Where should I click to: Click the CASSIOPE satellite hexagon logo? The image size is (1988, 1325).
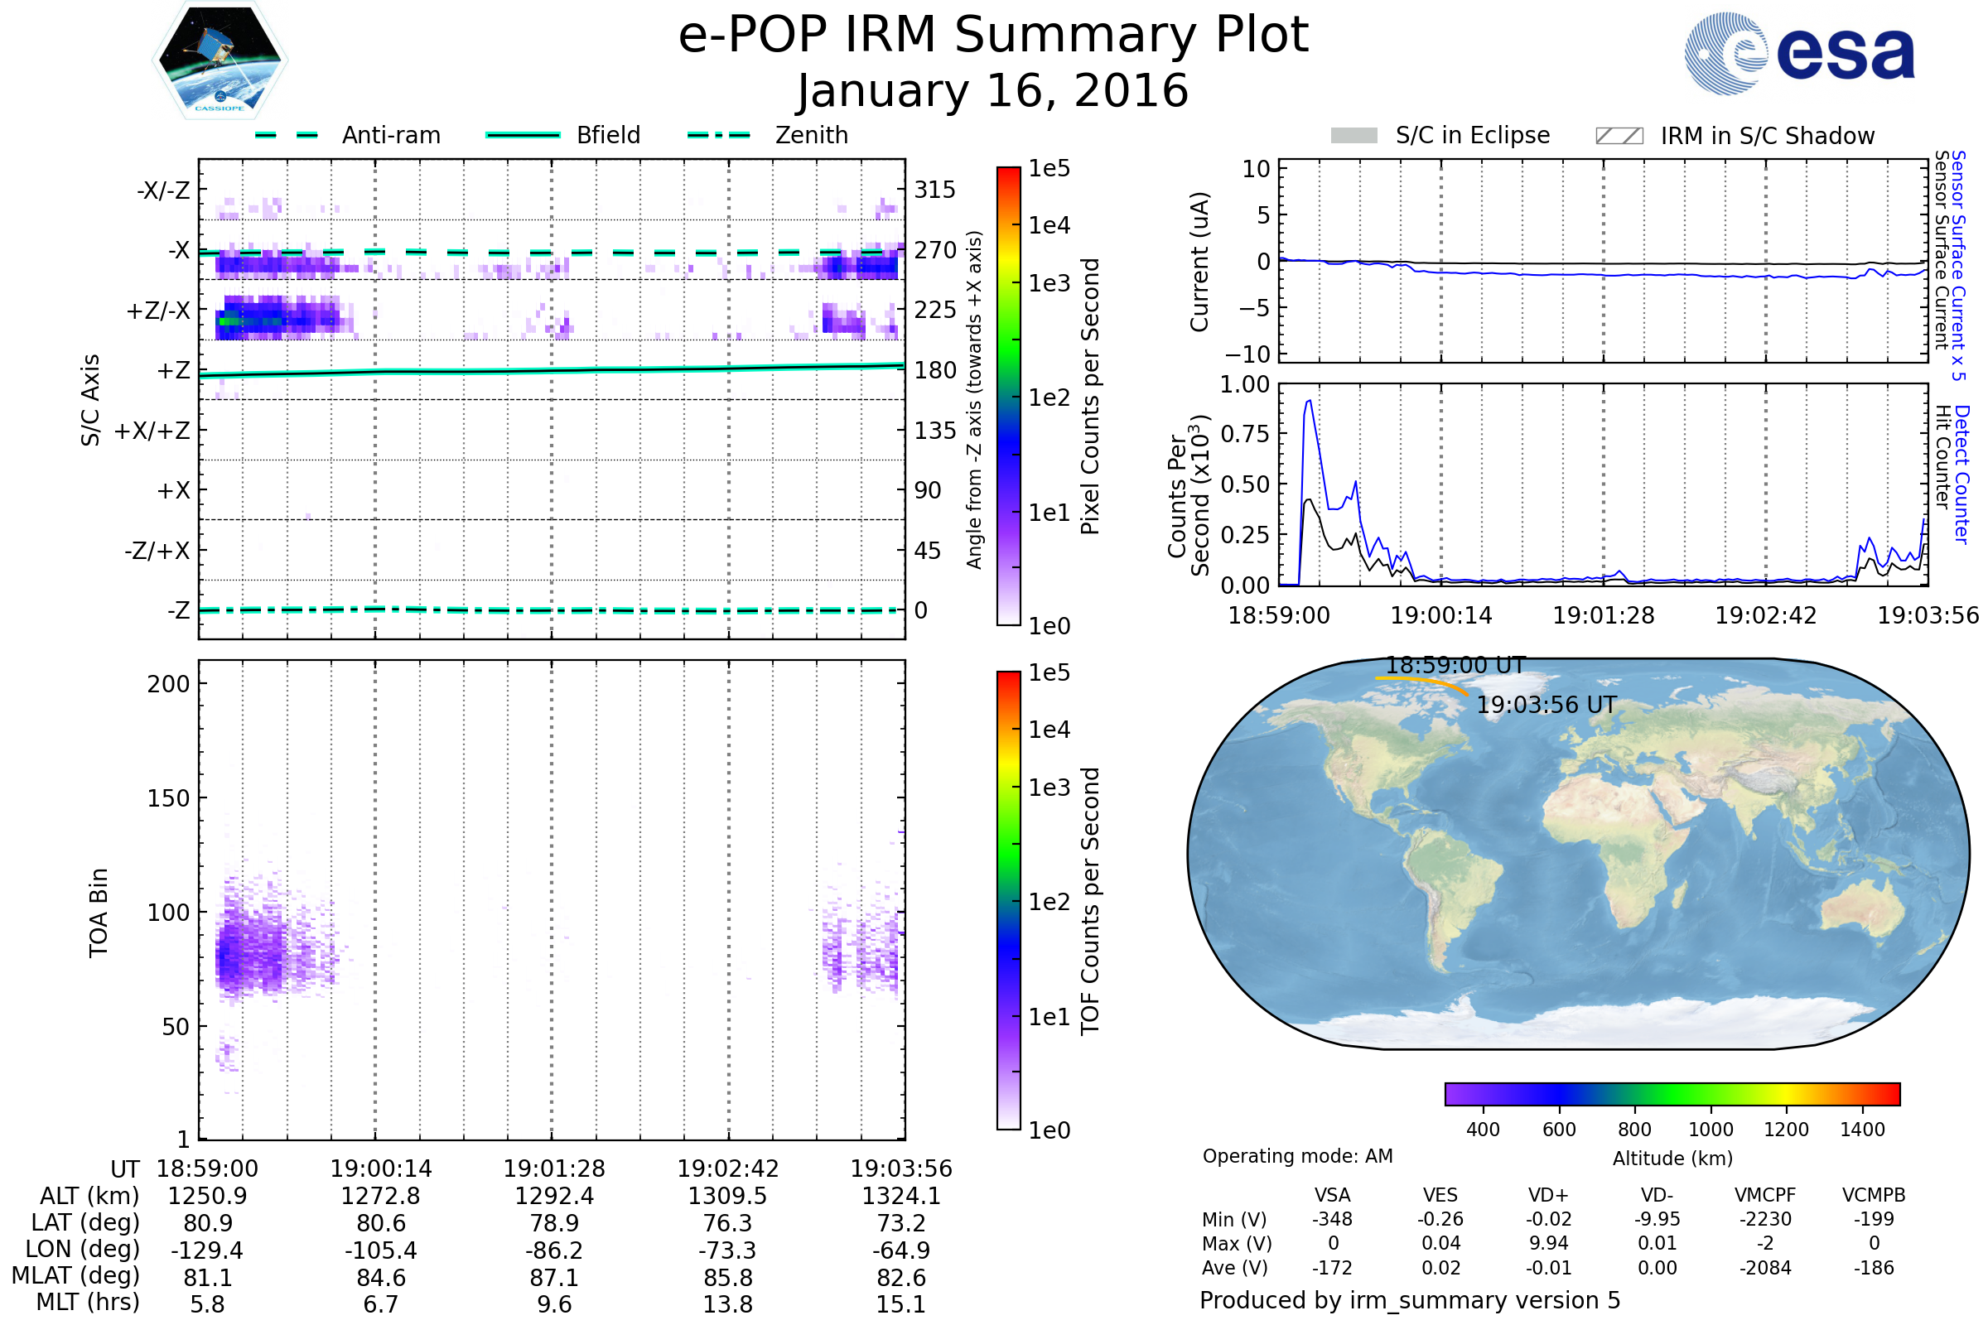220,60
